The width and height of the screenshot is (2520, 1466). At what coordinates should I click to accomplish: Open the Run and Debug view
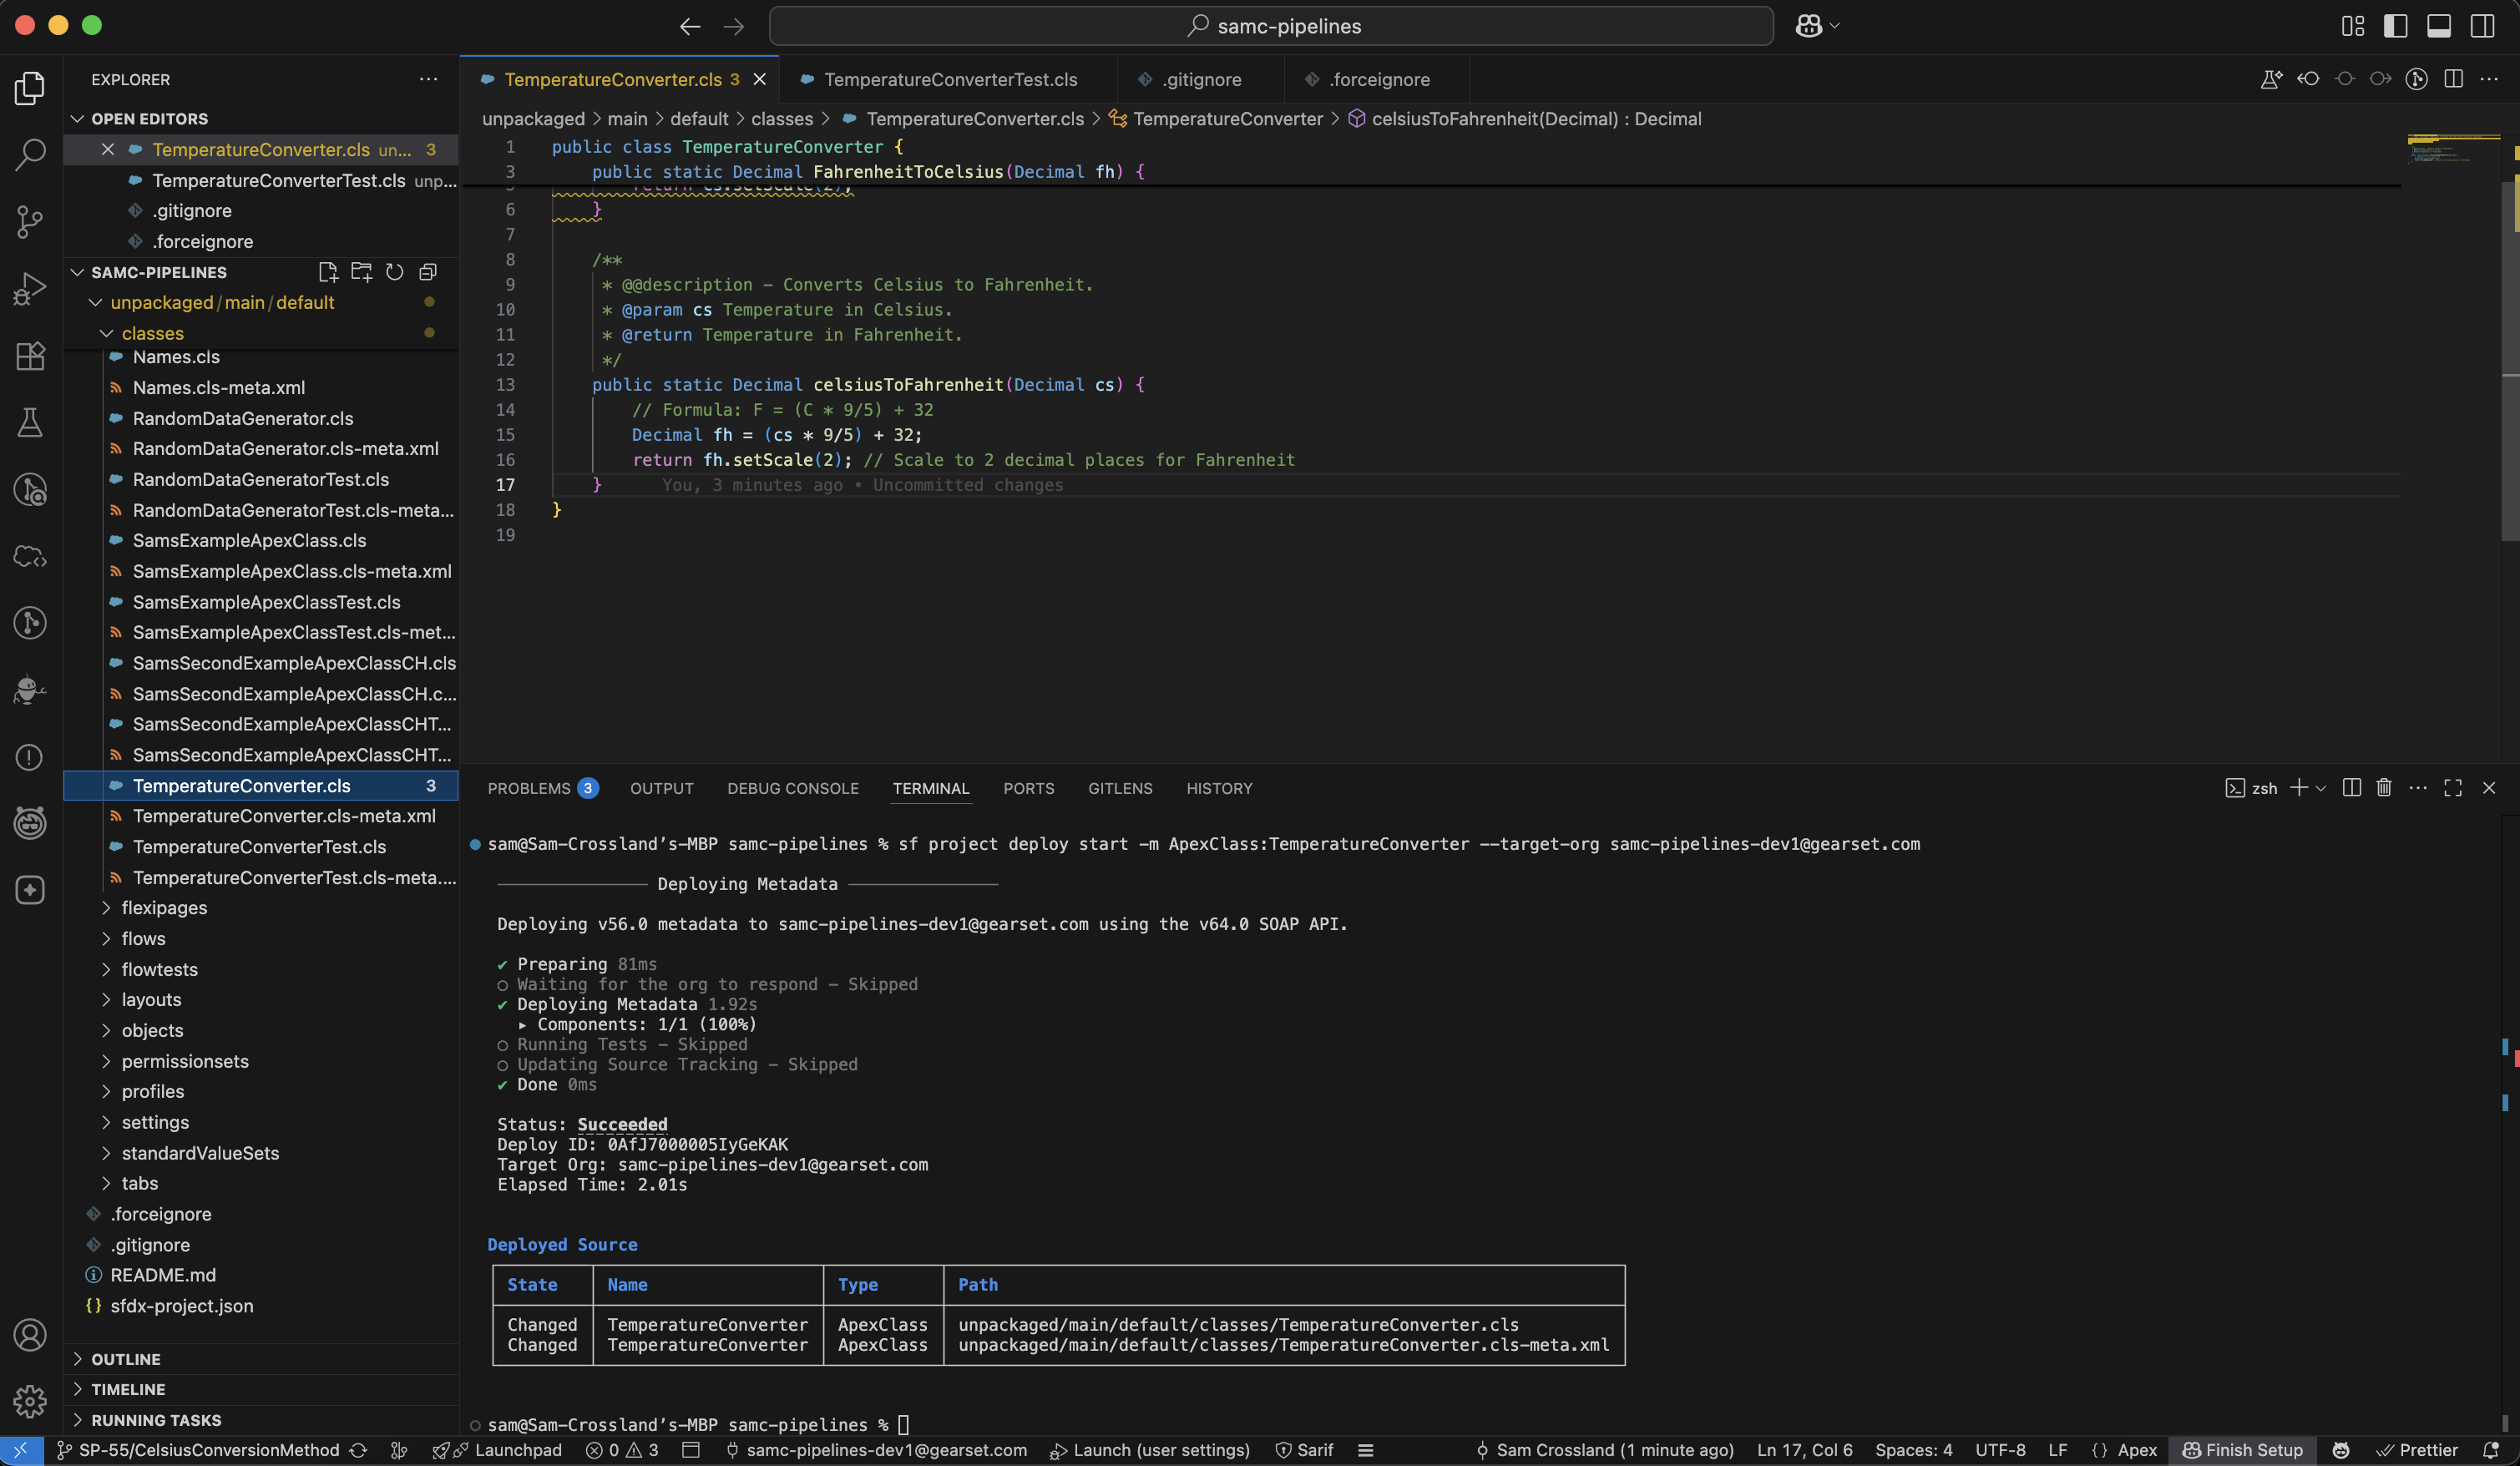[29, 288]
